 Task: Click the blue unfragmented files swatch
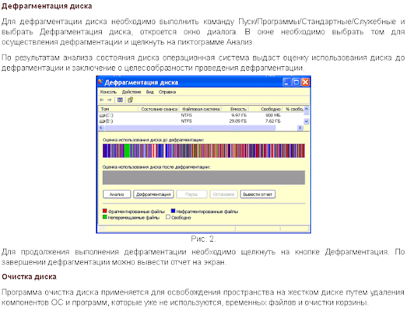pos(173,211)
